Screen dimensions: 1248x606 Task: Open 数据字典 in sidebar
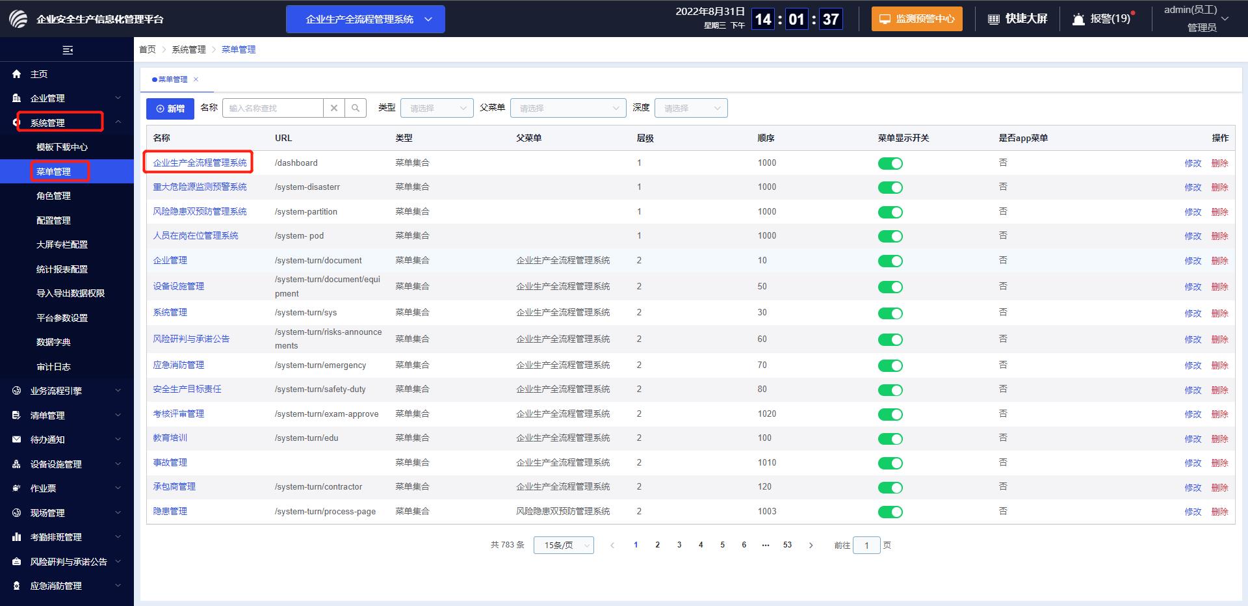point(53,342)
